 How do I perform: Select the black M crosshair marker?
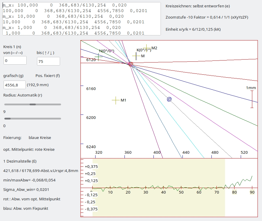(x=136, y=56)
